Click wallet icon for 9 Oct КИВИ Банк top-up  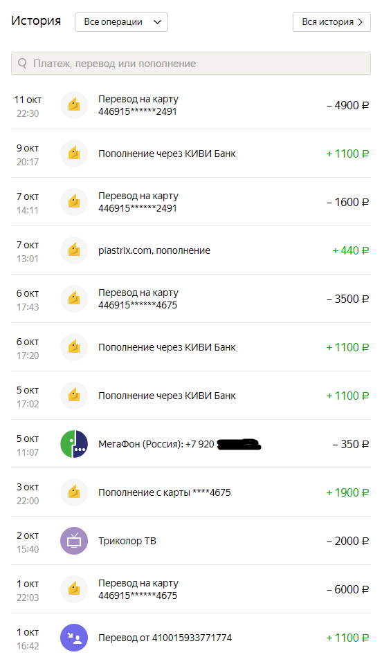(x=74, y=154)
